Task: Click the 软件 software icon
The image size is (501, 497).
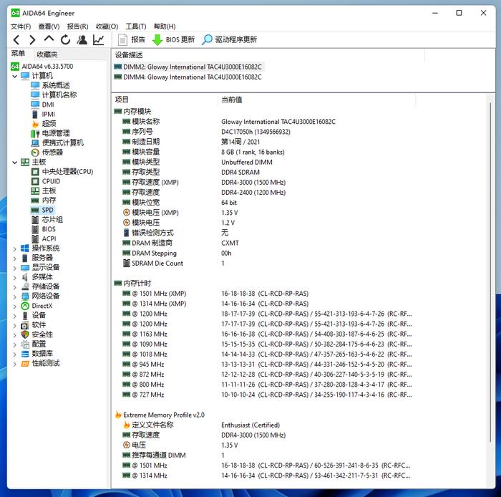Action: pos(24,325)
